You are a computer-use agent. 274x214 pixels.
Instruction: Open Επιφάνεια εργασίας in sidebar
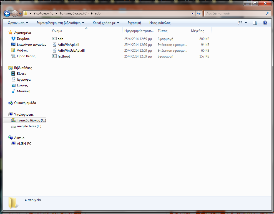(31, 44)
